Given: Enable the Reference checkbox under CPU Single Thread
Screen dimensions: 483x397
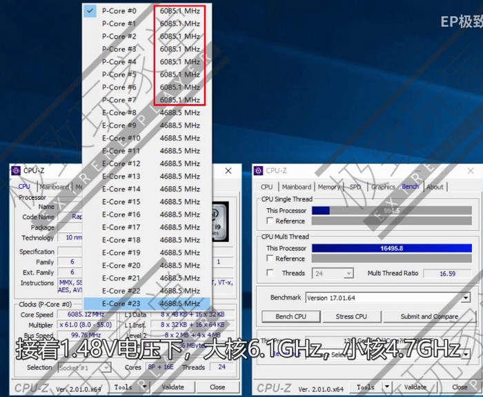Looking at the screenshot, I should click(270, 221).
